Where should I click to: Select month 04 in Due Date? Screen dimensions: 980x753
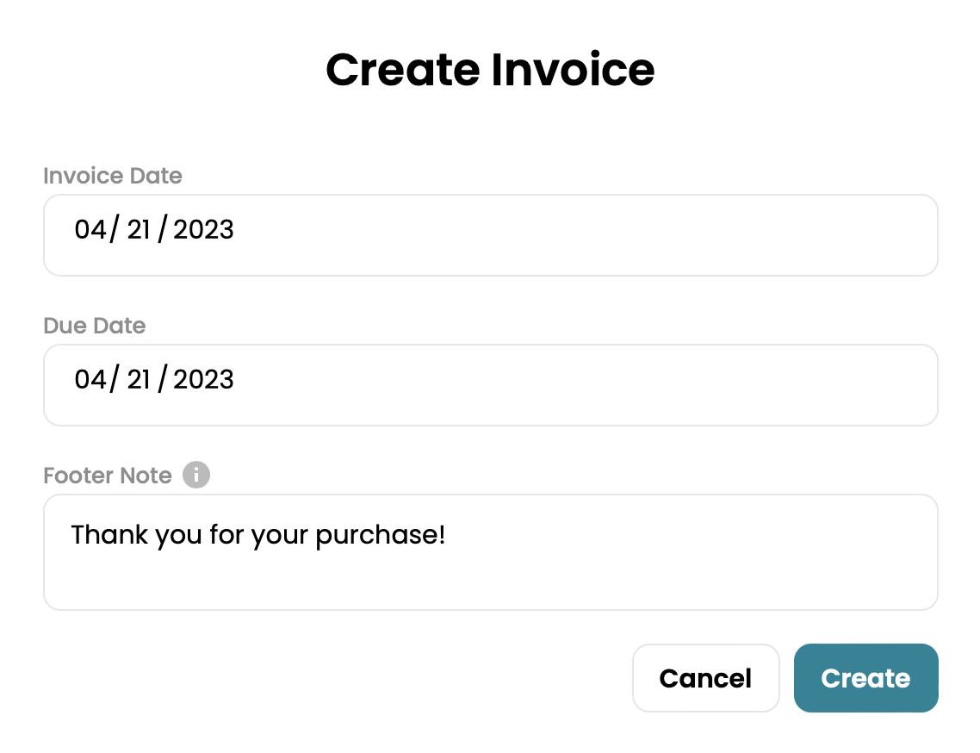[x=90, y=379]
